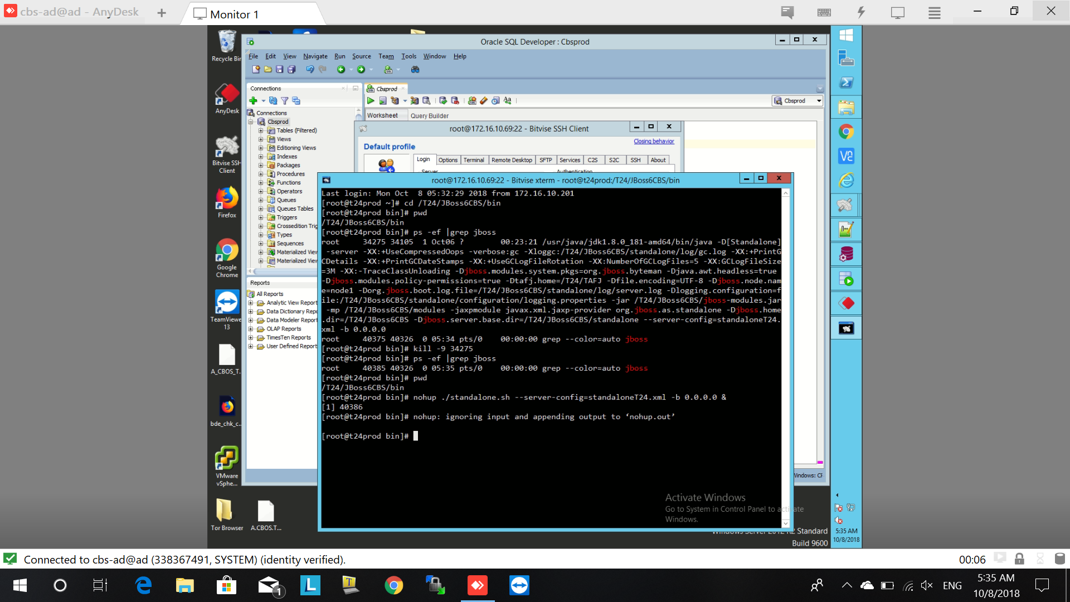Click the Clear eraser icon in worksheet toolbar

(x=484, y=101)
